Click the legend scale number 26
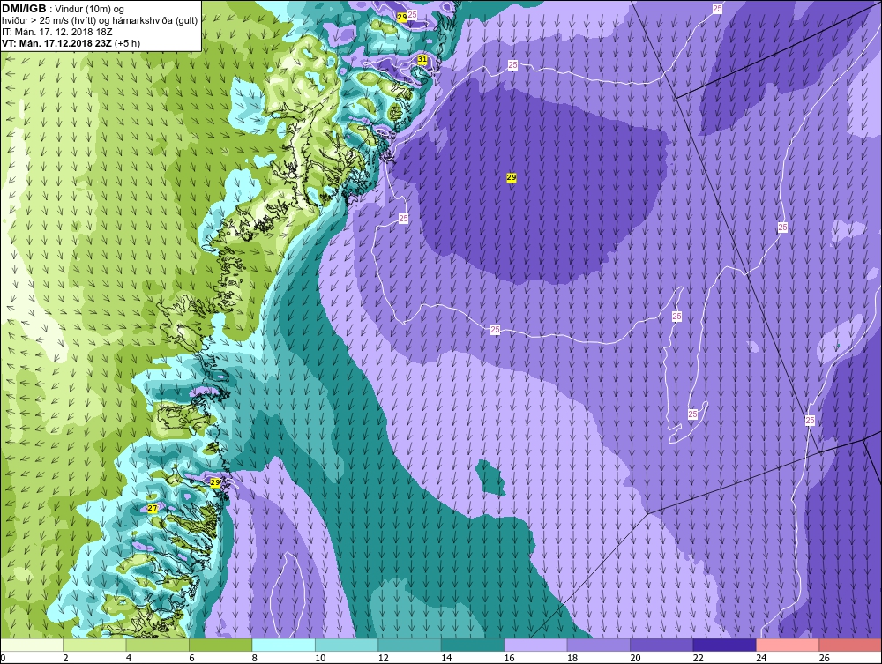 click(x=824, y=659)
